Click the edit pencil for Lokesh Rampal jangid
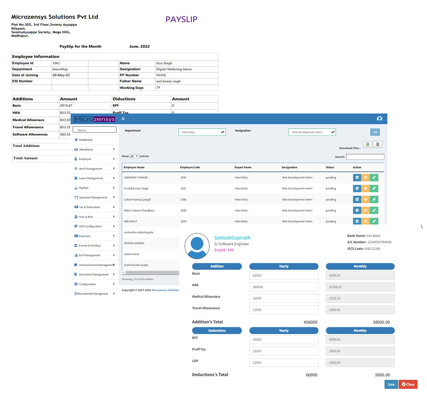Image resolution: width=427 pixels, height=394 pixels. [374, 199]
